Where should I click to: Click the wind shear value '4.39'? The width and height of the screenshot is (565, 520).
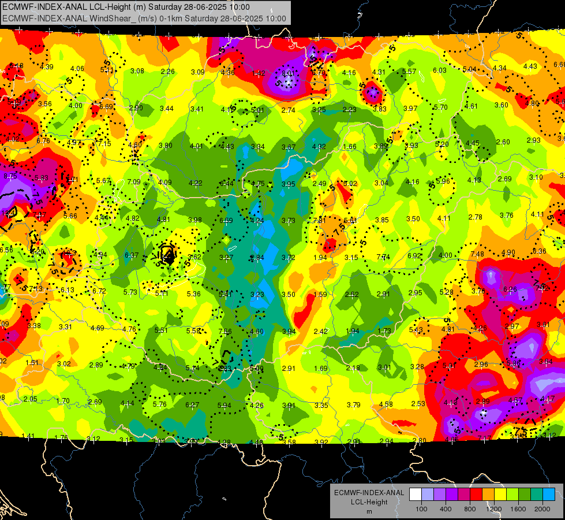[x=47, y=67]
